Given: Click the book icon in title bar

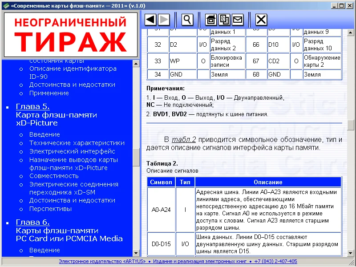Looking at the screenshot, I should (6, 6).
